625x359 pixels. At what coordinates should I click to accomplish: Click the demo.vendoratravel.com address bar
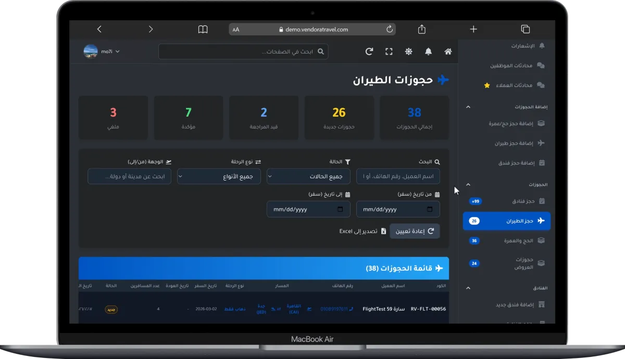coord(312,29)
